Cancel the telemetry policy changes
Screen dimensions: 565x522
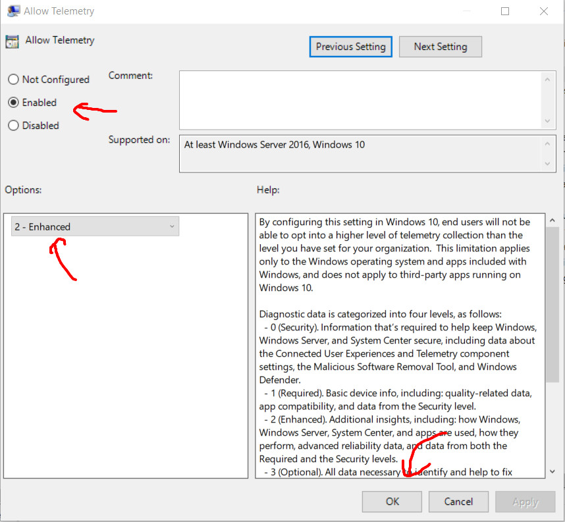pos(458,502)
